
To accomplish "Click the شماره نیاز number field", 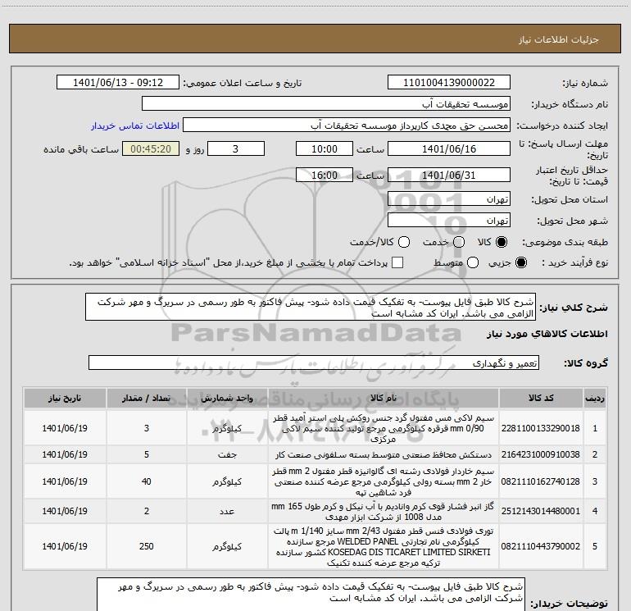I will tap(449, 83).
